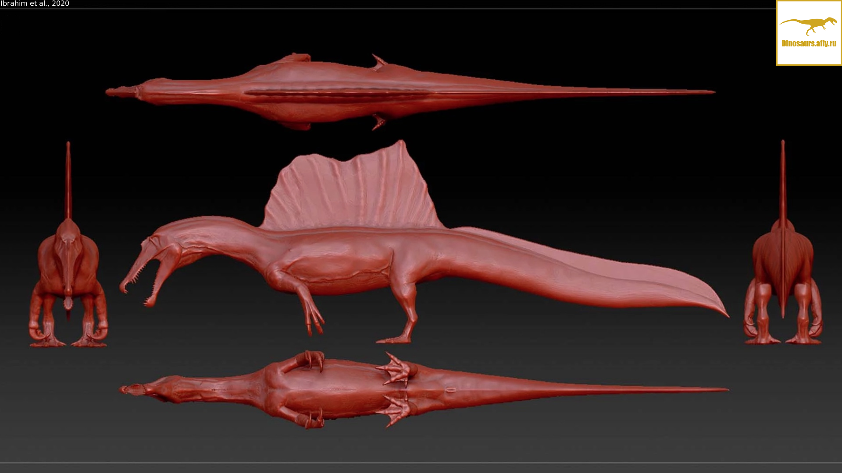
Task: Click the 'Ibrahim et al., 2020' caption
Action: 35,4
